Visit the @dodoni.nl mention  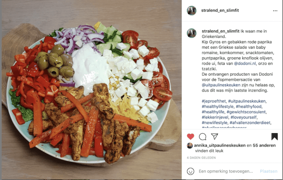pyautogui.click(x=245, y=63)
